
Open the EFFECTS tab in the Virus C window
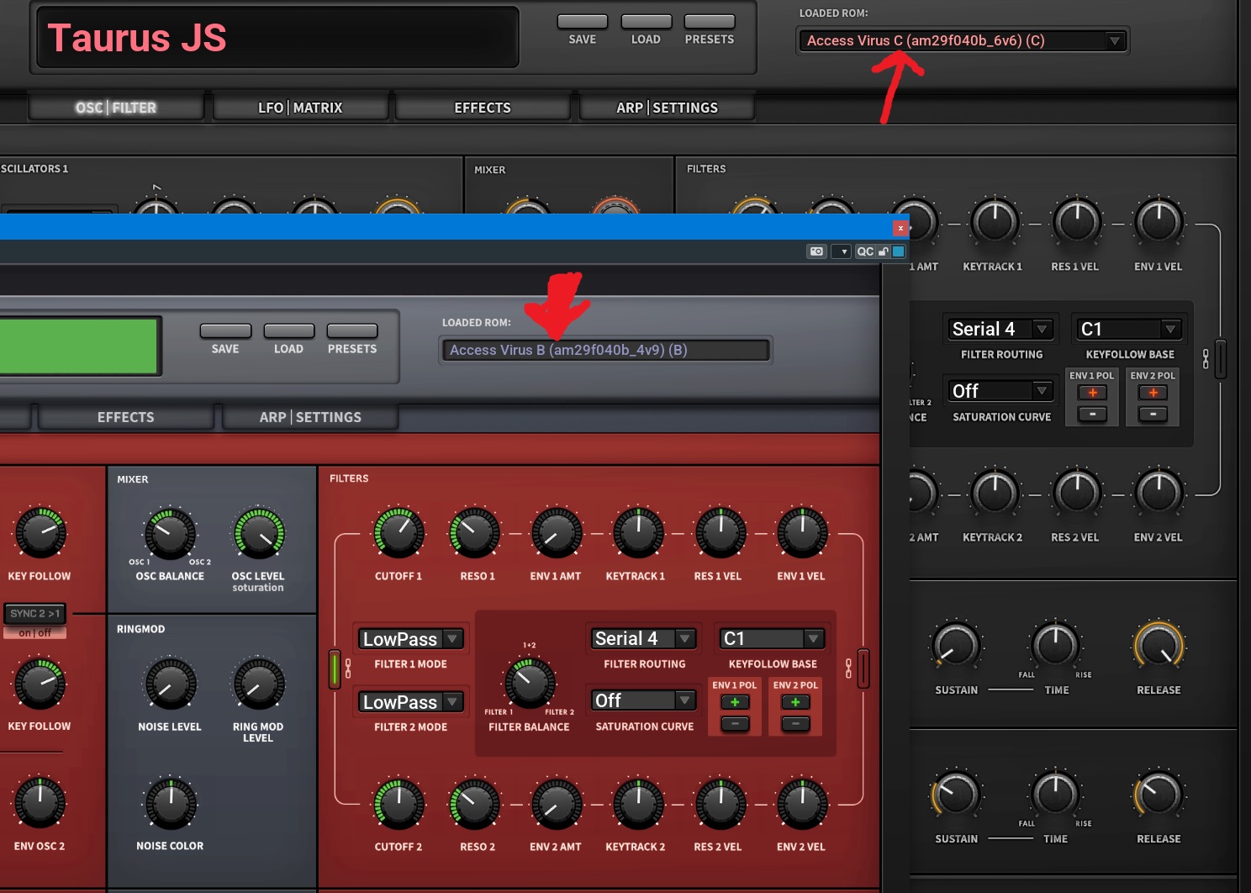pyautogui.click(x=483, y=108)
